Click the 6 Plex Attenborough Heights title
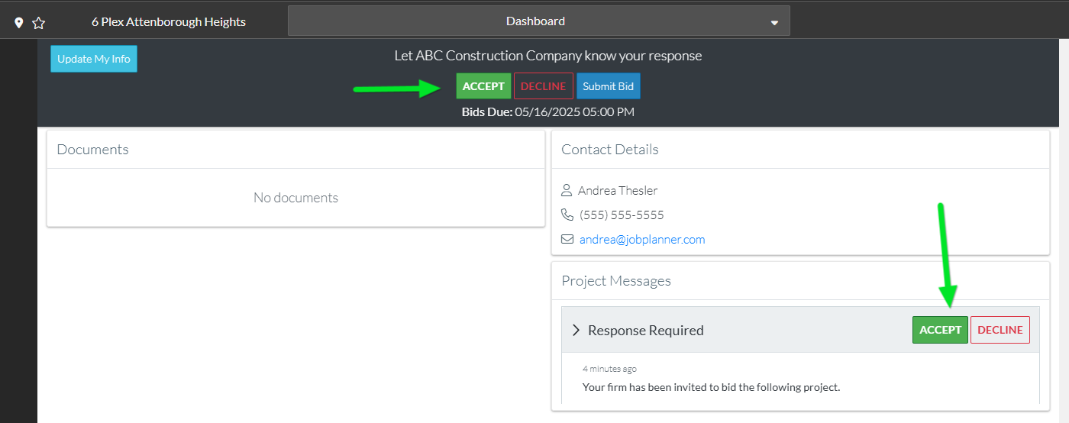 tap(169, 22)
